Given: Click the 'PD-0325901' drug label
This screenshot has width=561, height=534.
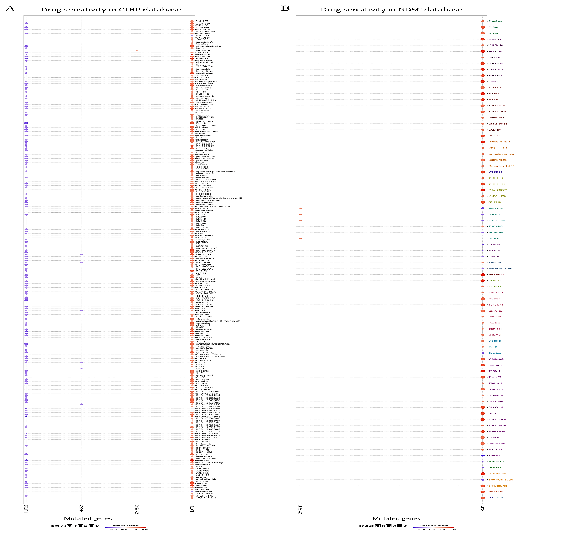Looking at the screenshot, I should [x=497, y=220].
